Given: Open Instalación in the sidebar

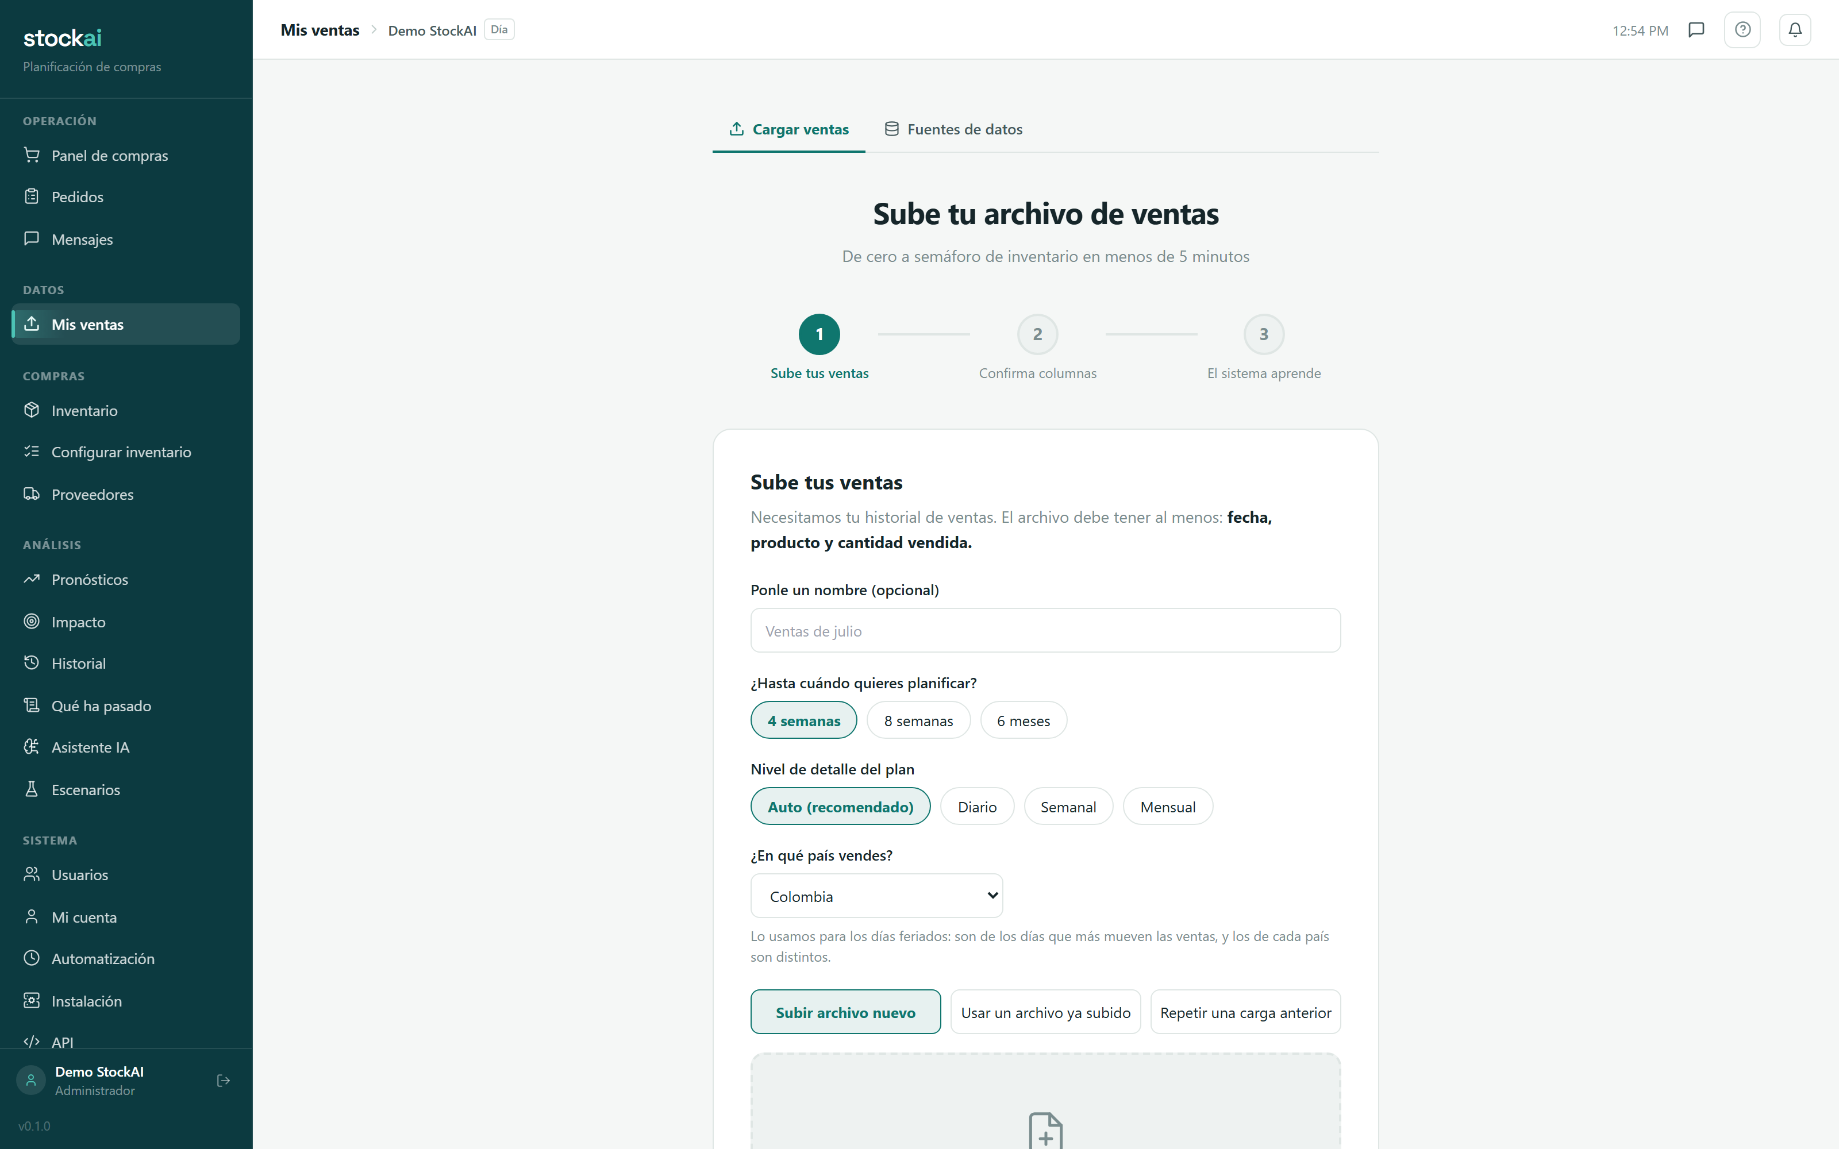Looking at the screenshot, I should pos(126,1001).
